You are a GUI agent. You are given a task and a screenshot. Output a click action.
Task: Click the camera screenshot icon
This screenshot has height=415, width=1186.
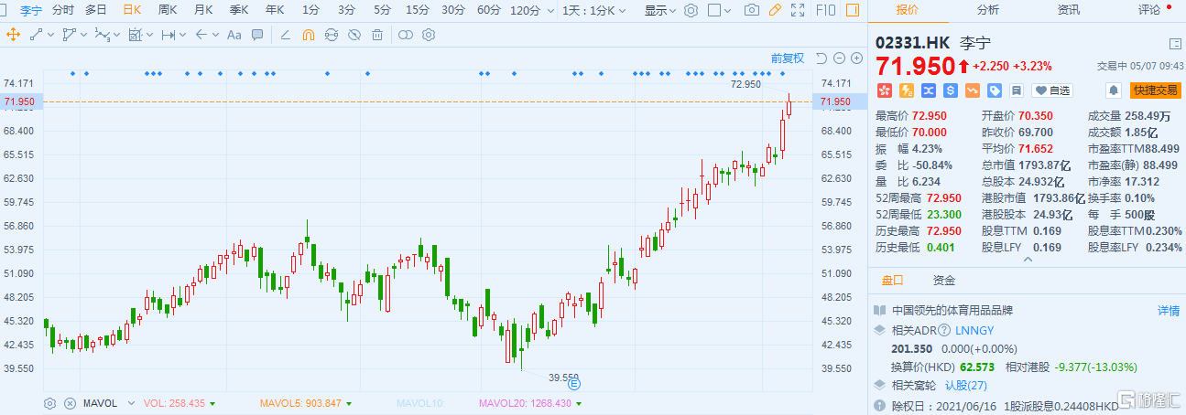[x=751, y=11]
